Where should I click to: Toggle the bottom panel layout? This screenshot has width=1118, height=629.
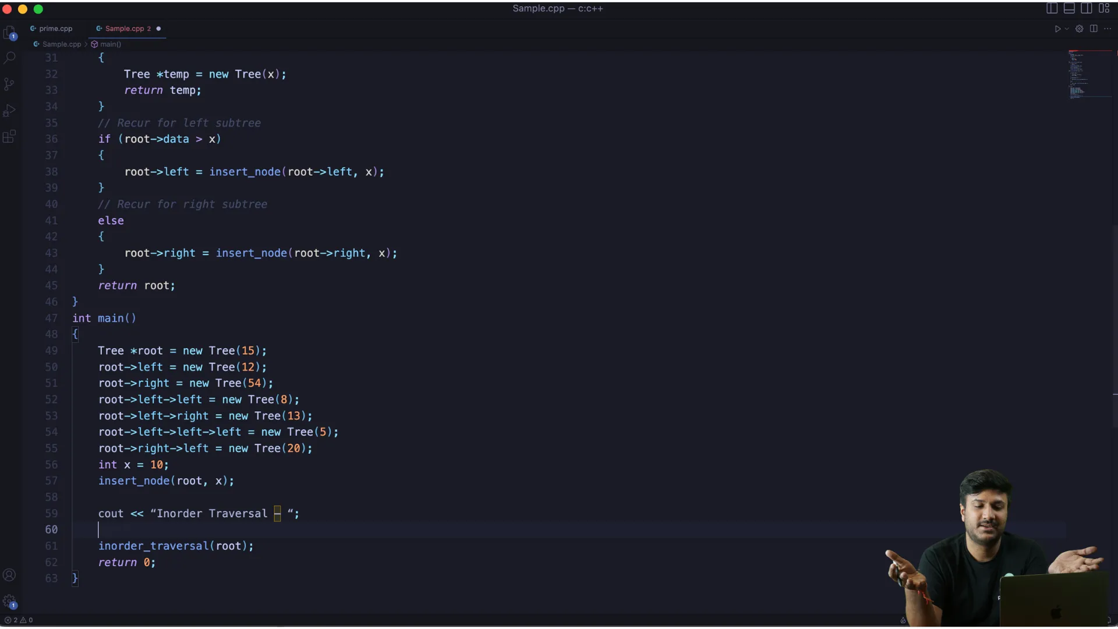(x=1069, y=8)
